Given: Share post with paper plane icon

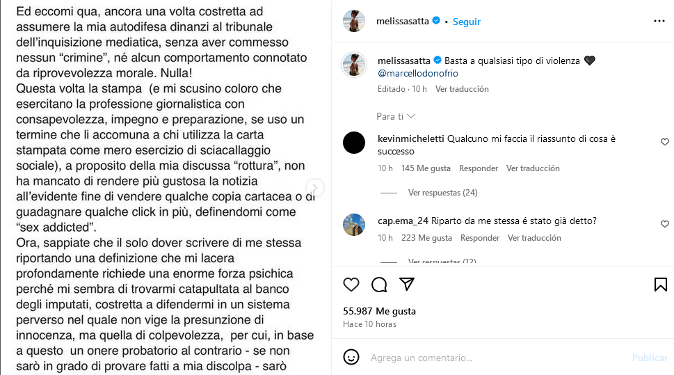Looking at the screenshot, I should 407,285.
